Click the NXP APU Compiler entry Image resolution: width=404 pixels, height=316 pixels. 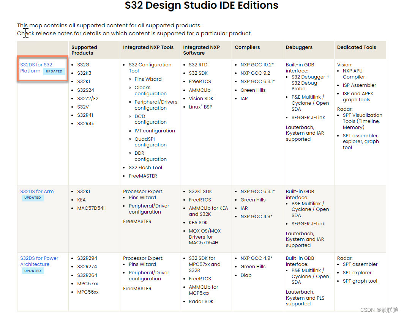click(x=353, y=74)
